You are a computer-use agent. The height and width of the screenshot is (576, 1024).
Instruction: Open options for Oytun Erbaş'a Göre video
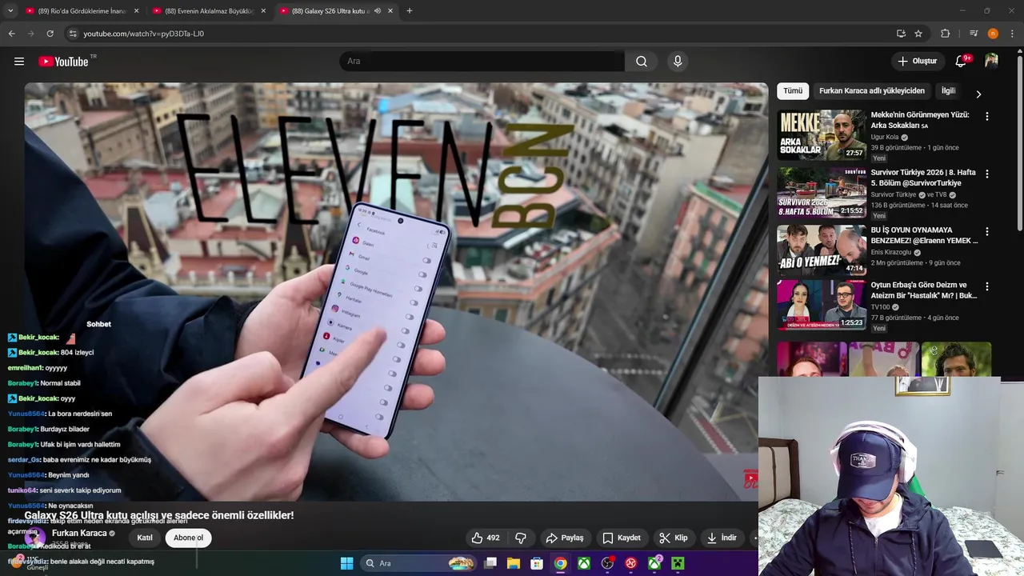[987, 286]
